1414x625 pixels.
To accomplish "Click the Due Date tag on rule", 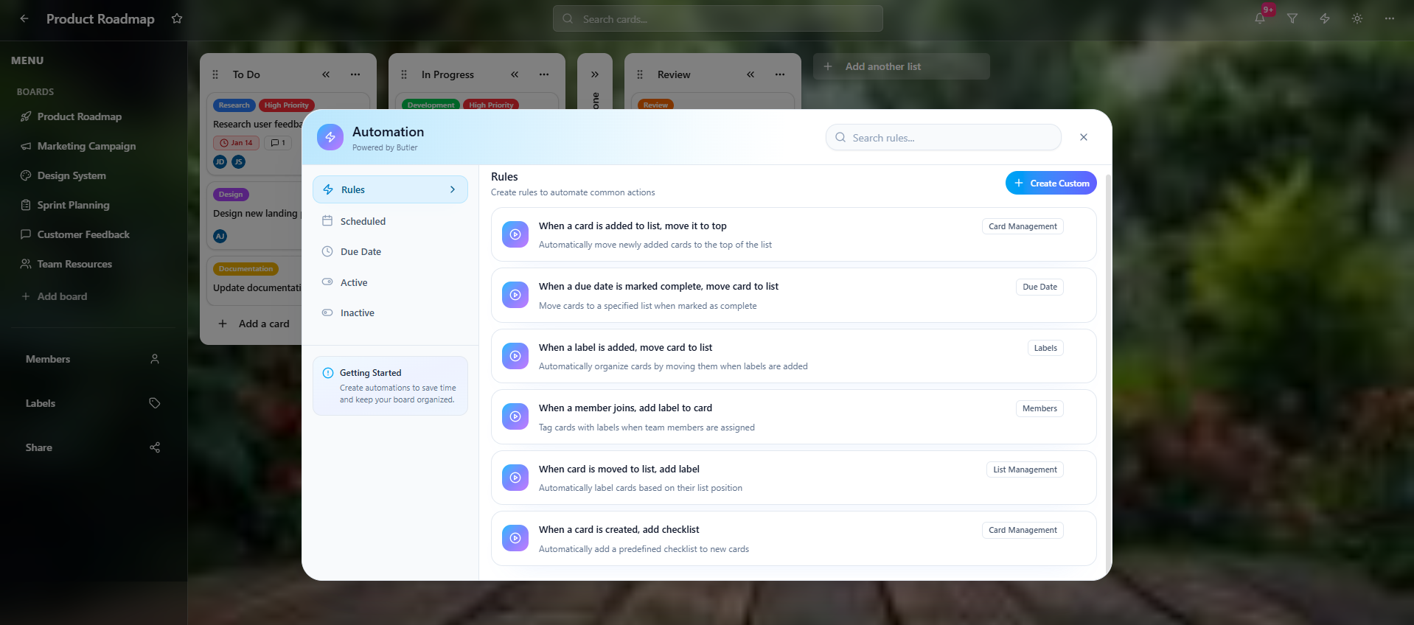I will 1039,287.
